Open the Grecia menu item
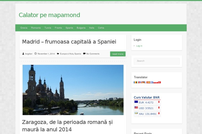The height and width of the screenshot is (134, 202). click(24, 28)
